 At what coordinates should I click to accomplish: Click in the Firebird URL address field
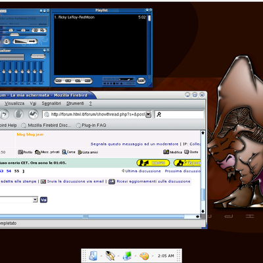coord(97,114)
